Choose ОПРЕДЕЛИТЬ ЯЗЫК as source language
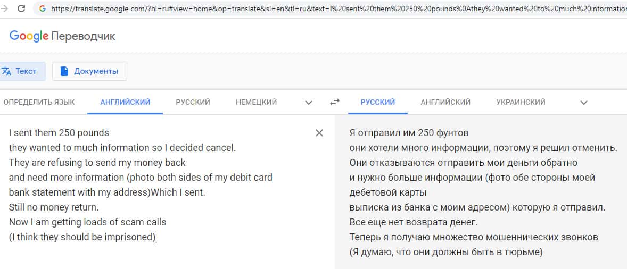This screenshot has height=269, width=627. click(x=39, y=102)
